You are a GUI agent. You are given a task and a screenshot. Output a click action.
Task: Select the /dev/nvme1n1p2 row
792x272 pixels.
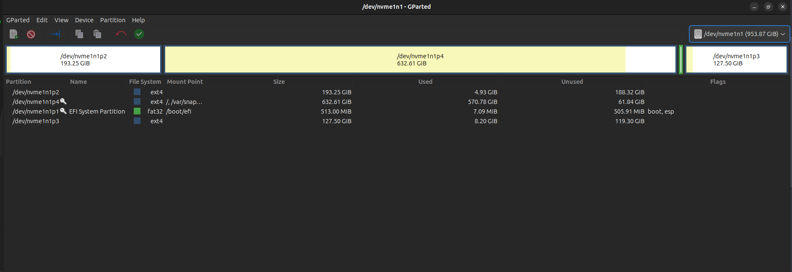pyautogui.click(x=397, y=92)
